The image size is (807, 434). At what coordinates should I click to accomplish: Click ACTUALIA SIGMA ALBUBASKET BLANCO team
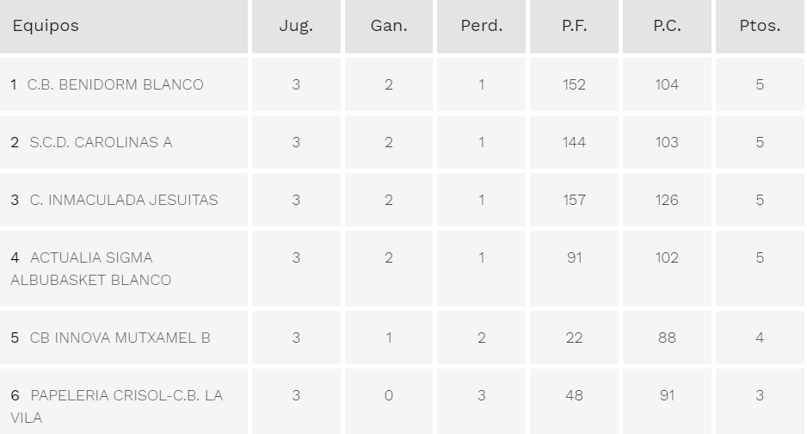click(91, 269)
